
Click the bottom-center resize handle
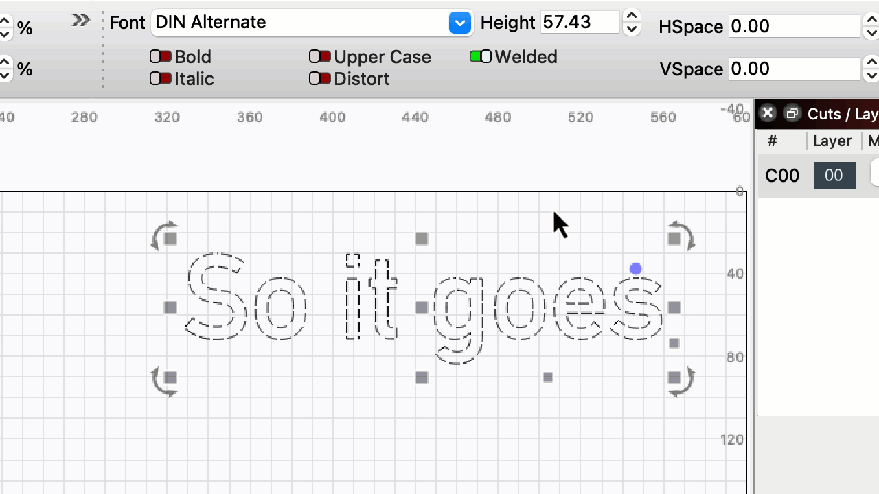[x=422, y=377]
